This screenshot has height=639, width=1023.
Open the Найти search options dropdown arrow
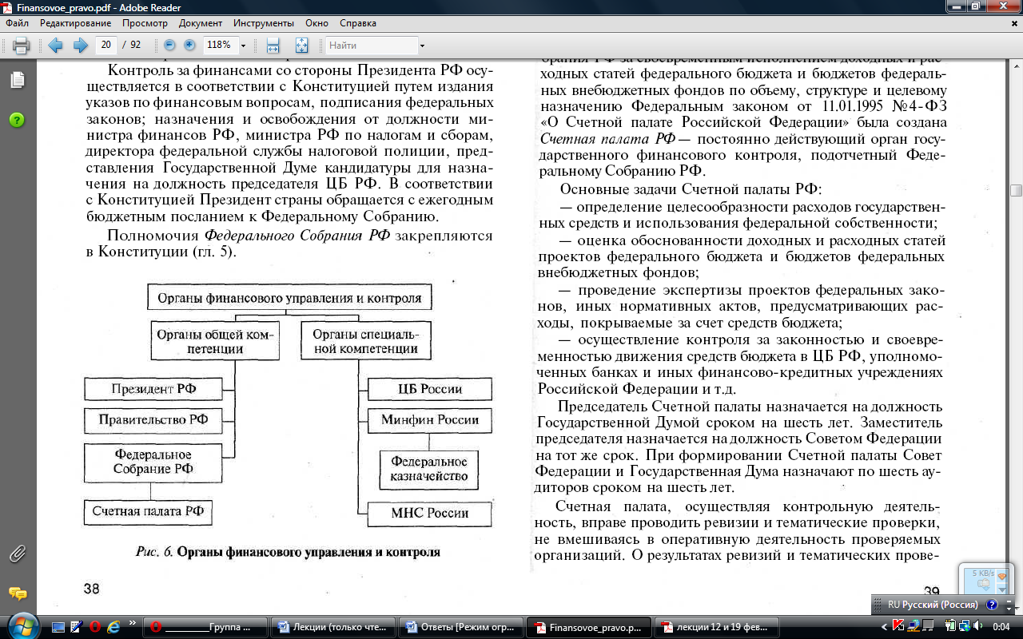423,46
